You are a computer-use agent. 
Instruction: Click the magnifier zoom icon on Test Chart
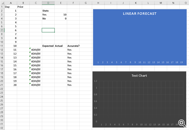pyautogui.click(x=182, y=123)
